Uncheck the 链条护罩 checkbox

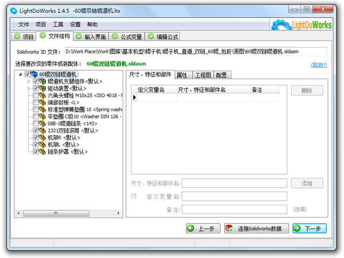[36, 151]
